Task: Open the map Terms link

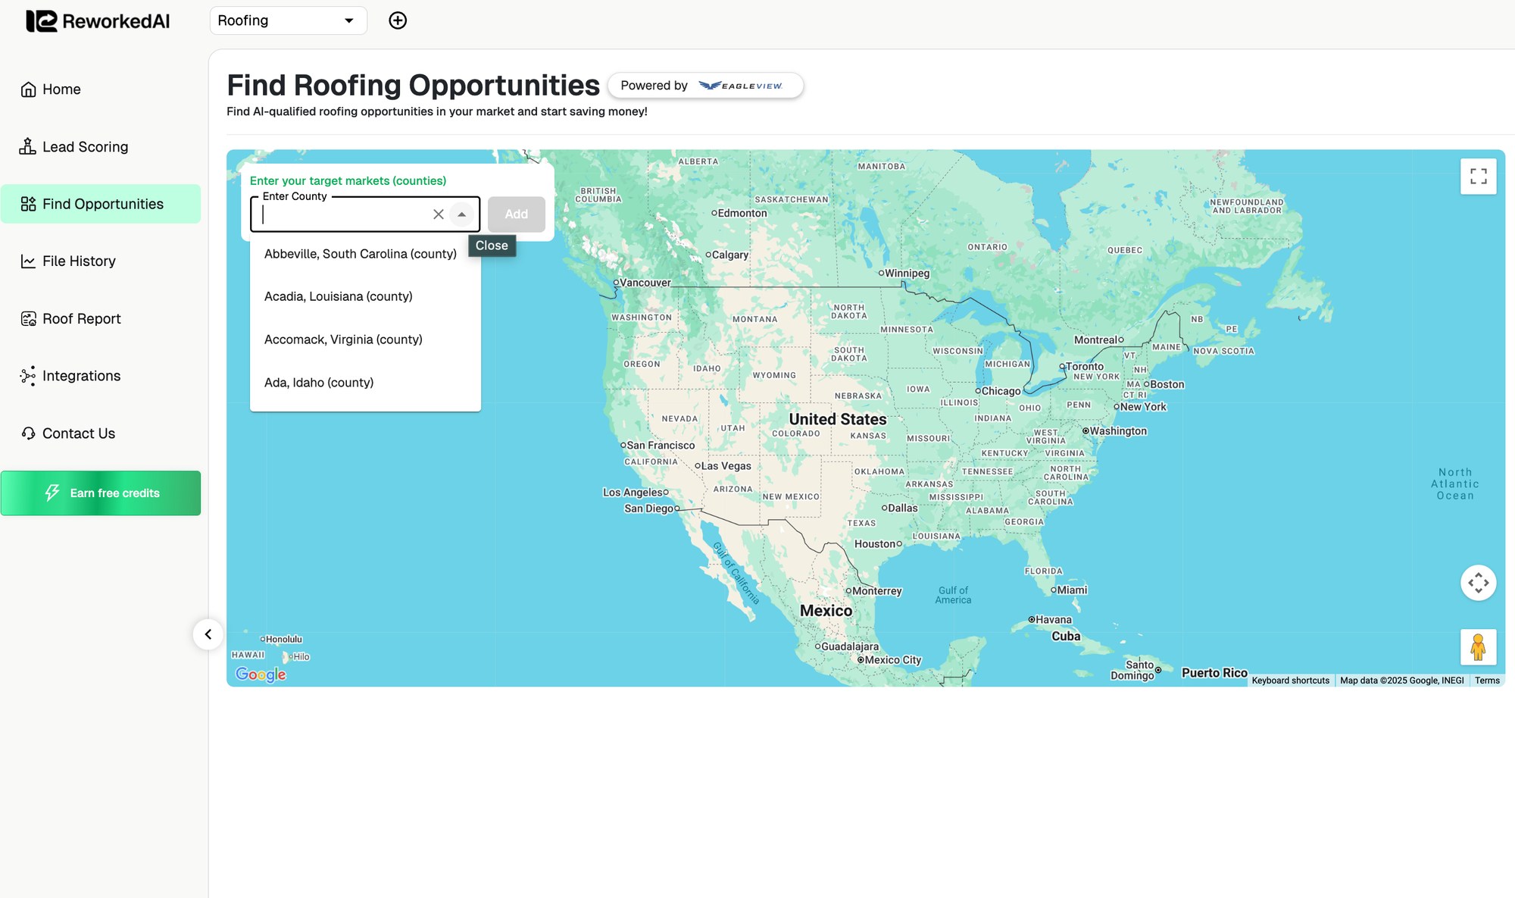Action: (x=1487, y=681)
